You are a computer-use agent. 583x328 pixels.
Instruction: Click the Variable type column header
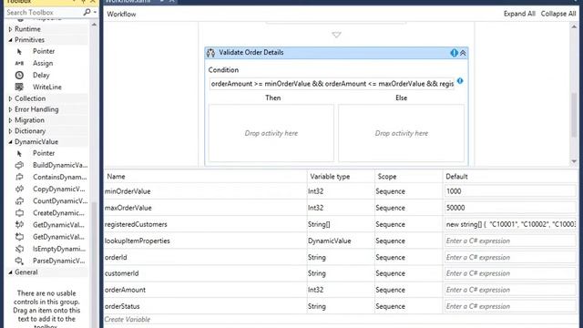[x=330, y=177]
